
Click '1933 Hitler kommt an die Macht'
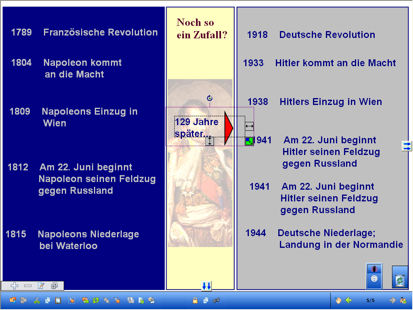coord(319,63)
